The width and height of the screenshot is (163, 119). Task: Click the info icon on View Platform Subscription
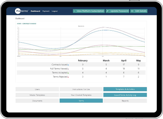[74, 11]
